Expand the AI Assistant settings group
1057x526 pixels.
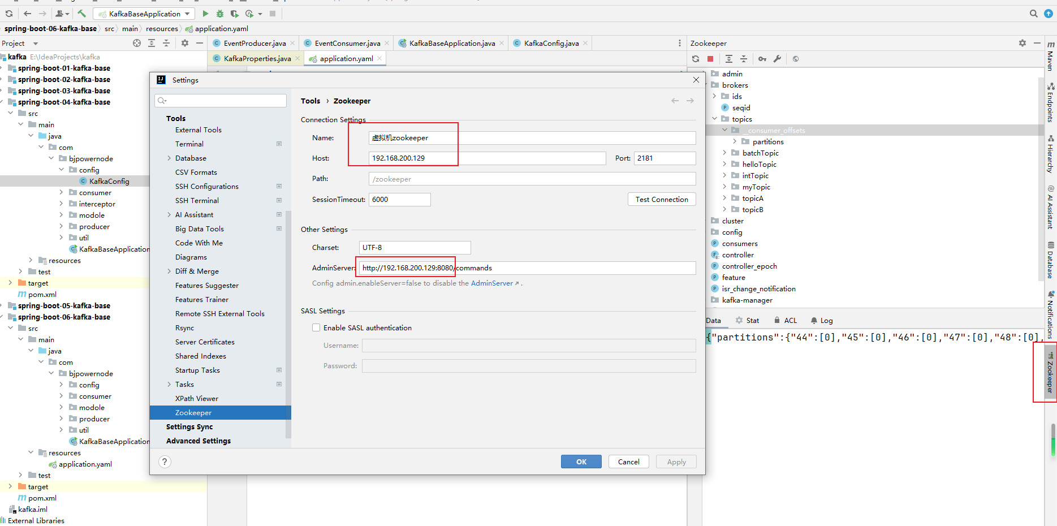tap(169, 215)
